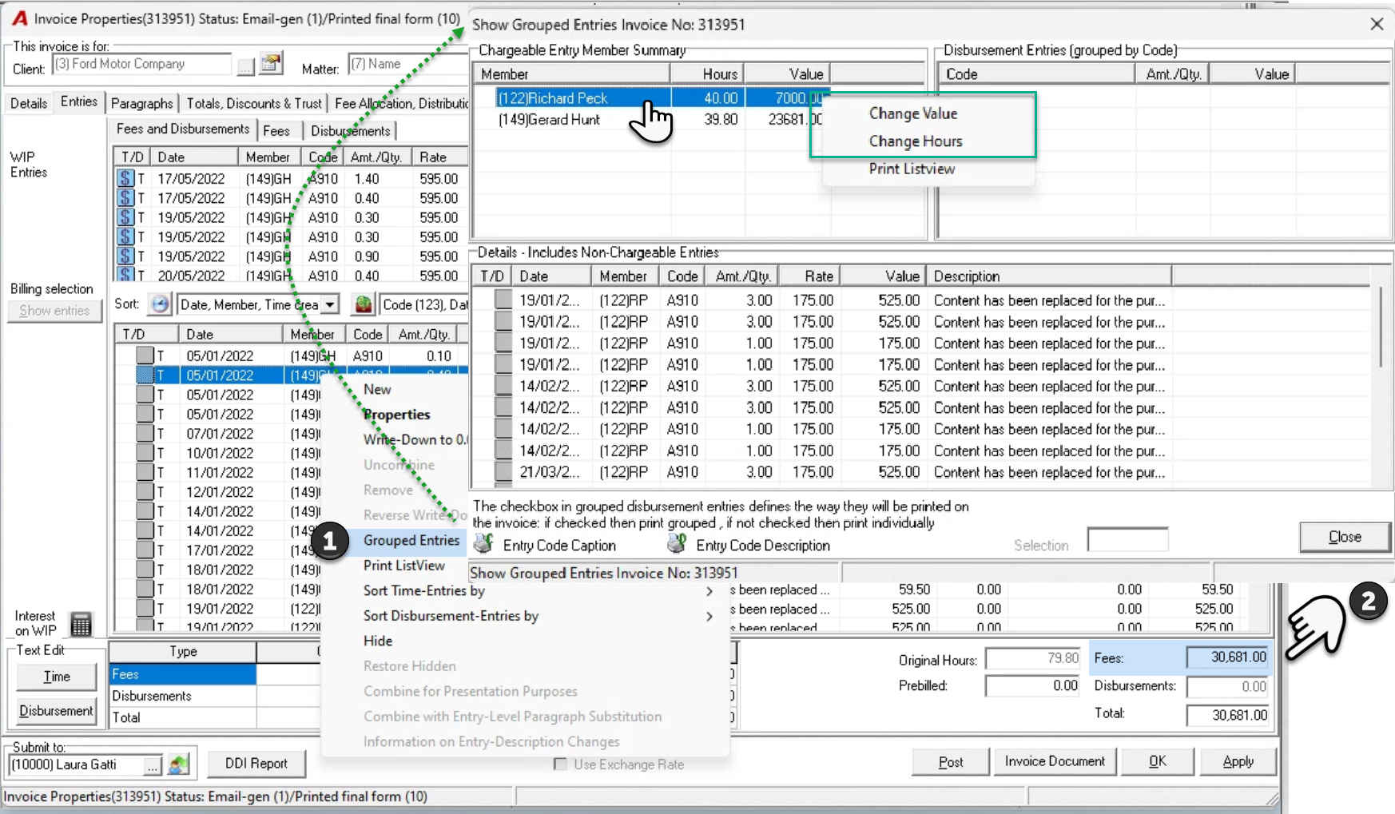The image size is (1395, 814).
Task: Select the Disbursements row in the Type table
Action: pos(182,696)
